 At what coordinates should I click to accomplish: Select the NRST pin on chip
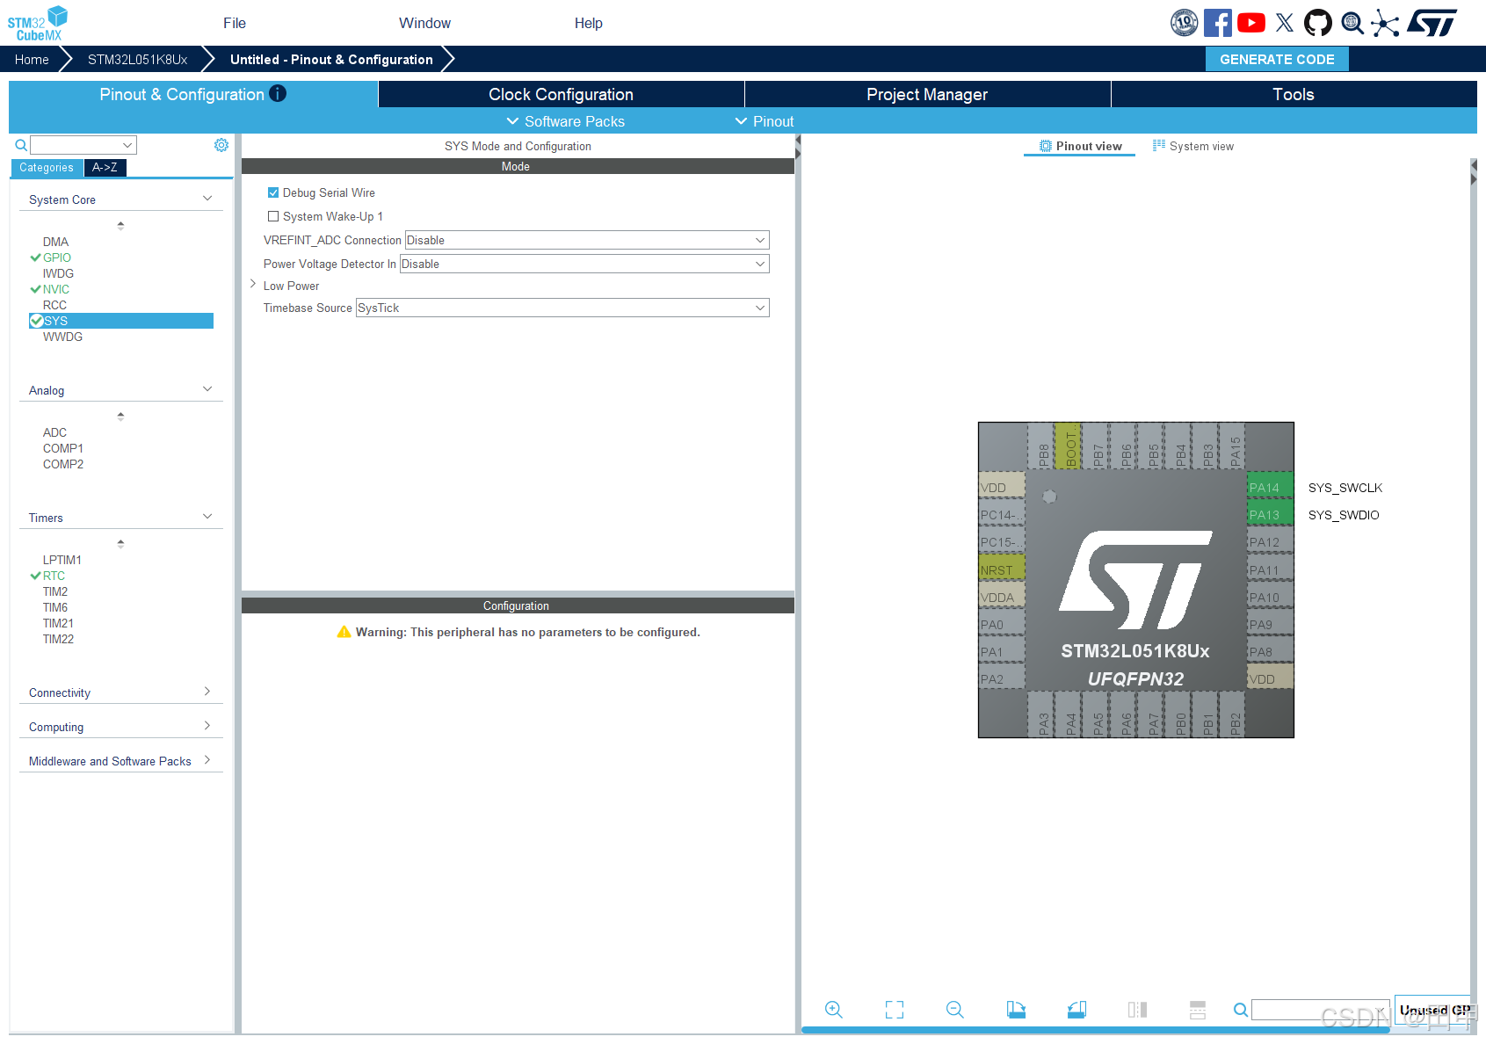point(1002,569)
